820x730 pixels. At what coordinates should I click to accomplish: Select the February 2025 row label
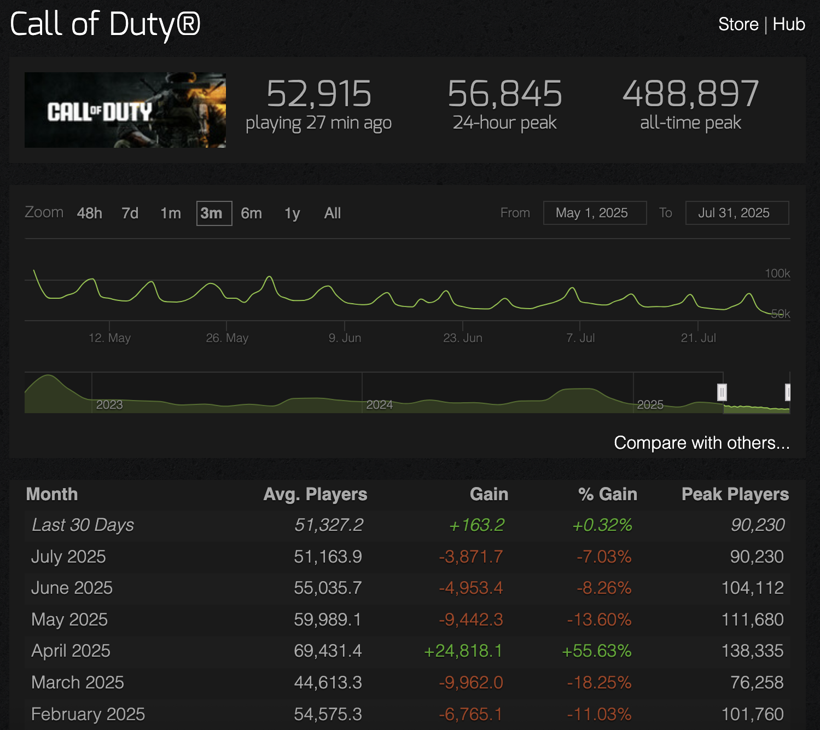click(88, 714)
